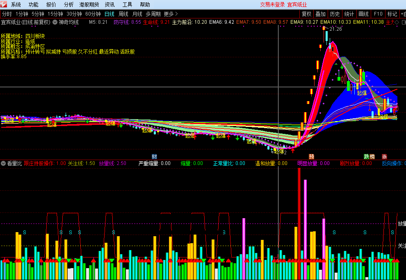Click the 明显放量: 0.00 label
Screen dimensions: 406x280
tap(314, 163)
